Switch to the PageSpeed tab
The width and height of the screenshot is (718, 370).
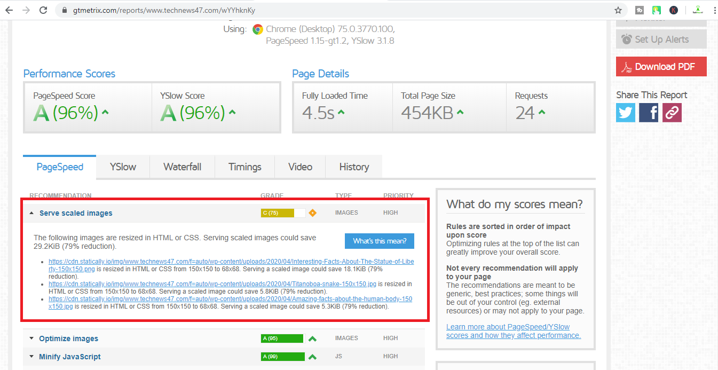[60, 167]
